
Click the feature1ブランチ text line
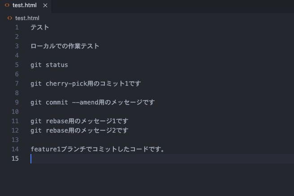tap(98, 149)
